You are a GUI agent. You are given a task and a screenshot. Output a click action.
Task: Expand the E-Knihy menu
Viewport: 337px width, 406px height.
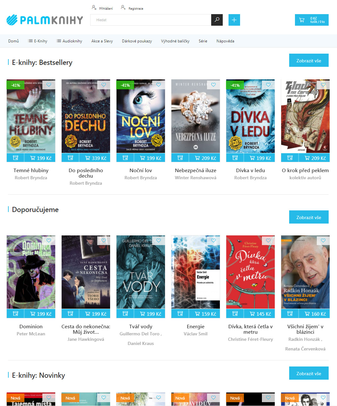click(38, 41)
